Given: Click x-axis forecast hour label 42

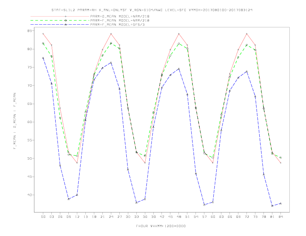Looking at the screenshot, I should 162,217.
